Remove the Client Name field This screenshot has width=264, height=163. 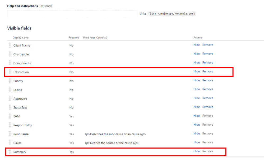click(208, 45)
